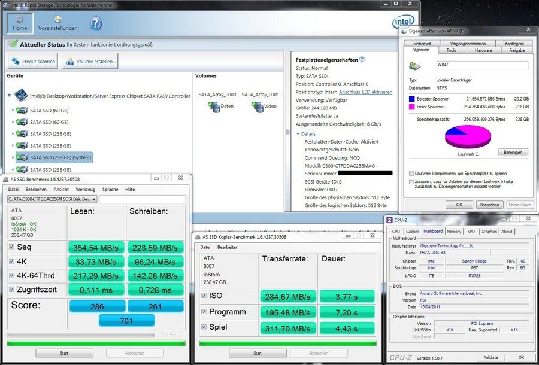Click the WIN7 volume name input field
The height and width of the screenshot is (365, 539).
coord(482,65)
